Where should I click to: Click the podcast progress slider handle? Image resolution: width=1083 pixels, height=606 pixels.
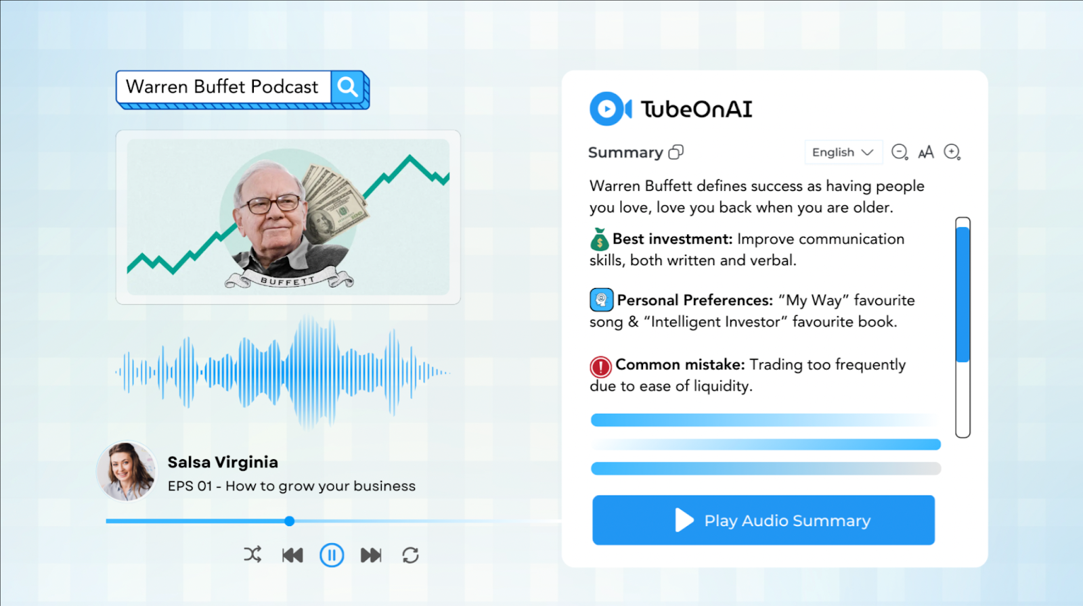[x=290, y=521]
